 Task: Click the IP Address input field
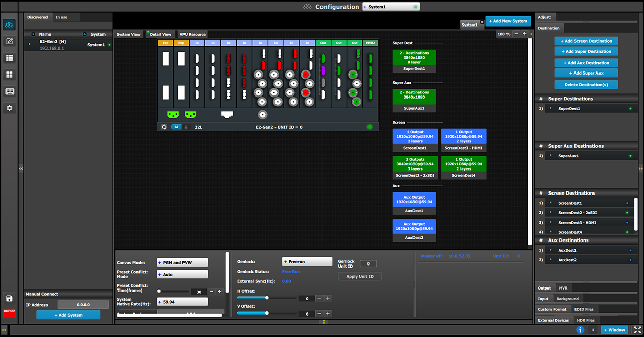click(x=83, y=305)
